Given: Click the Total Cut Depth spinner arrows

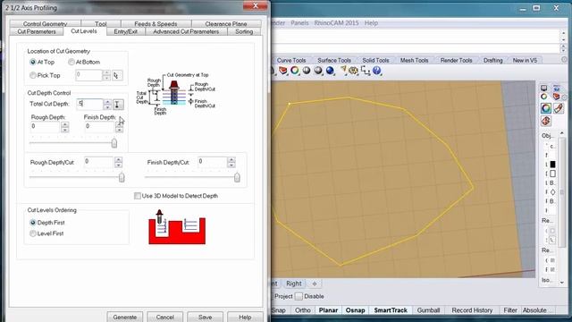Looking at the screenshot, I should click(x=107, y=105).
